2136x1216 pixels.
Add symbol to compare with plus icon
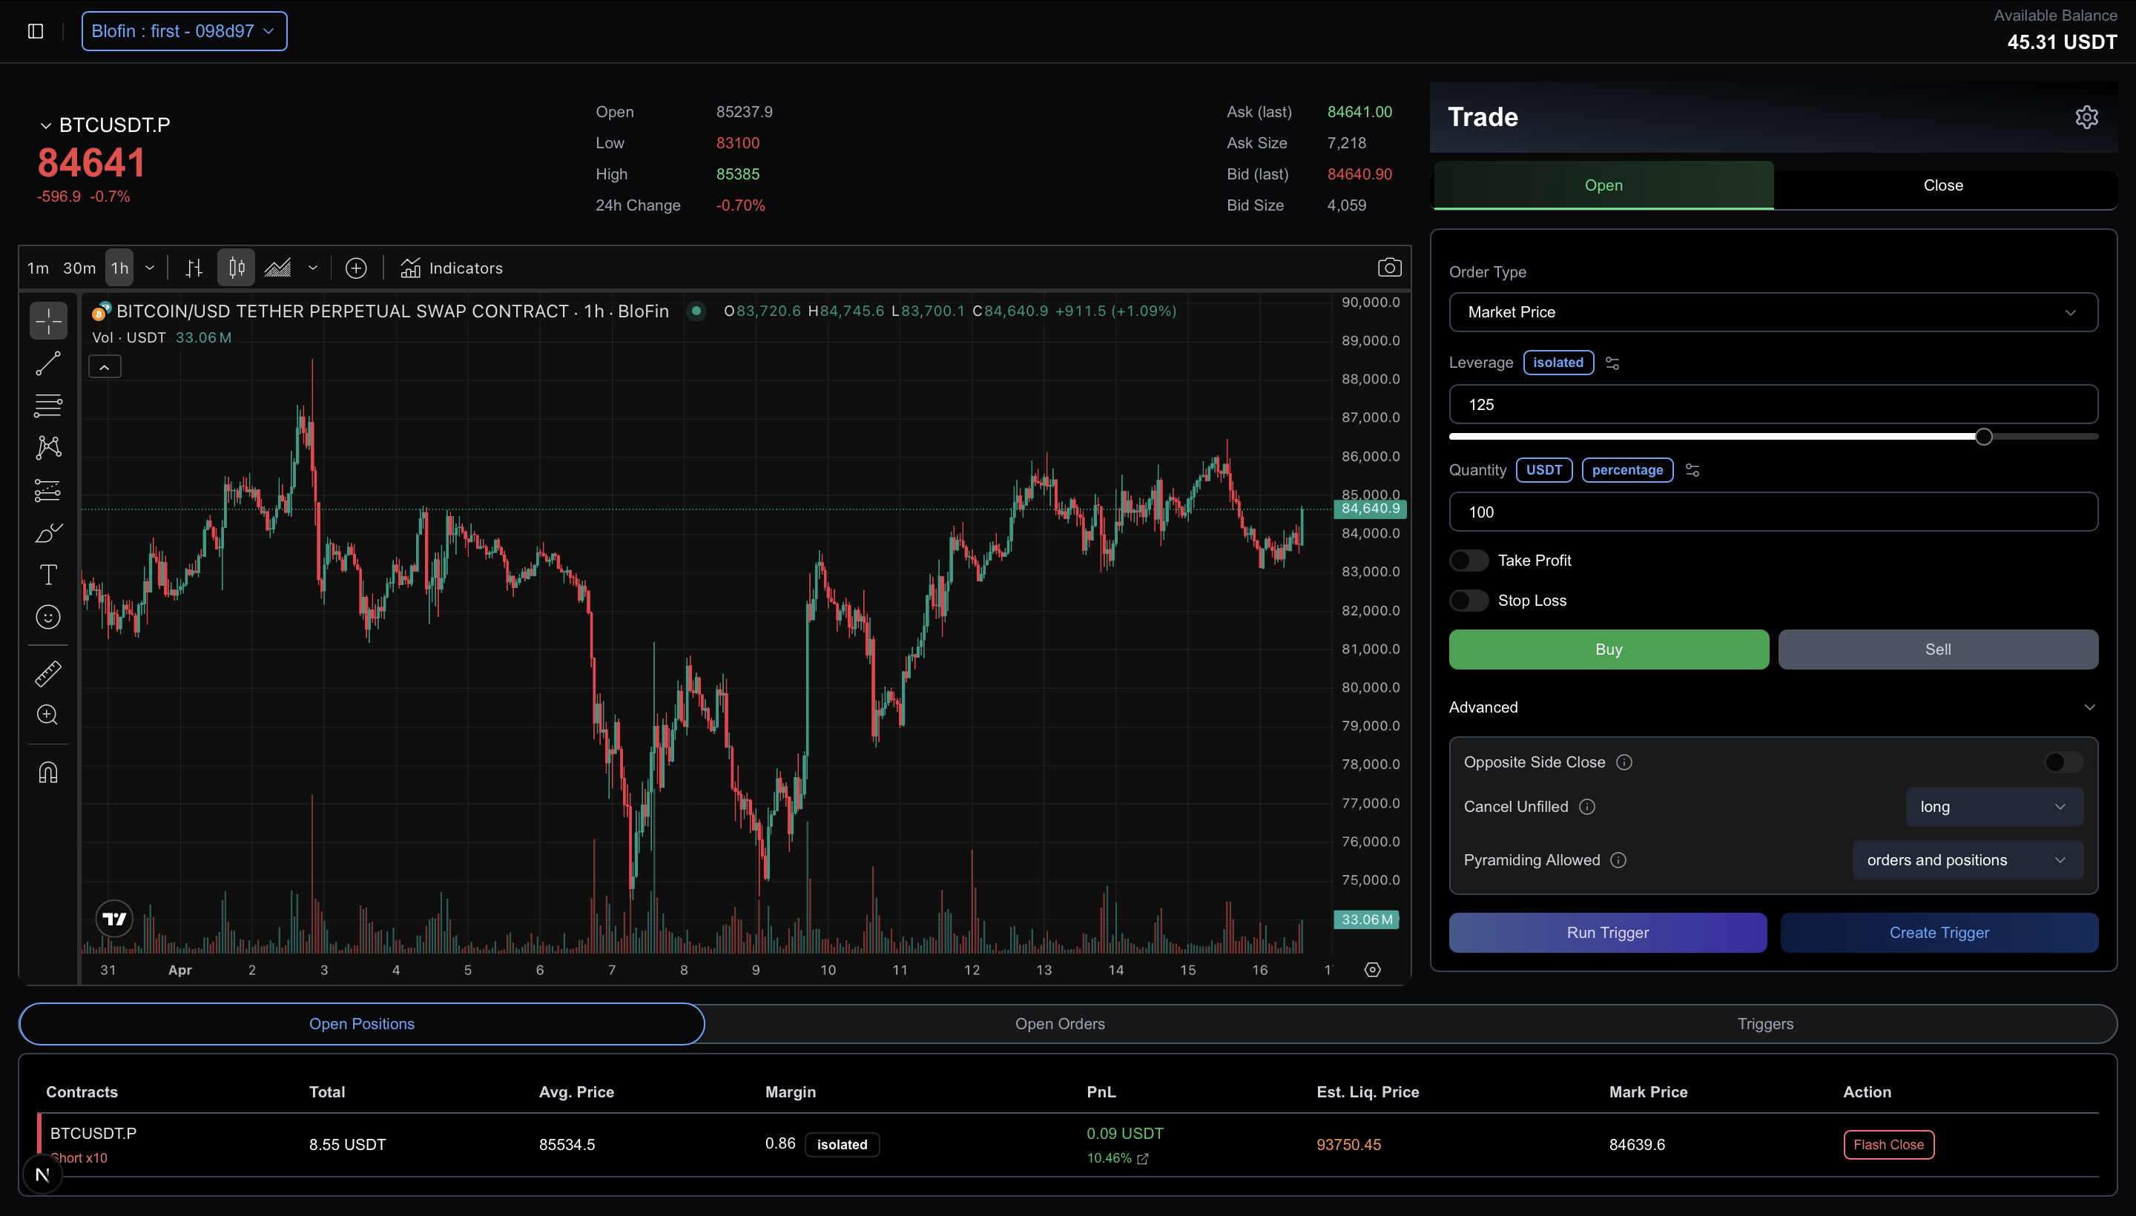coord(356,268)
